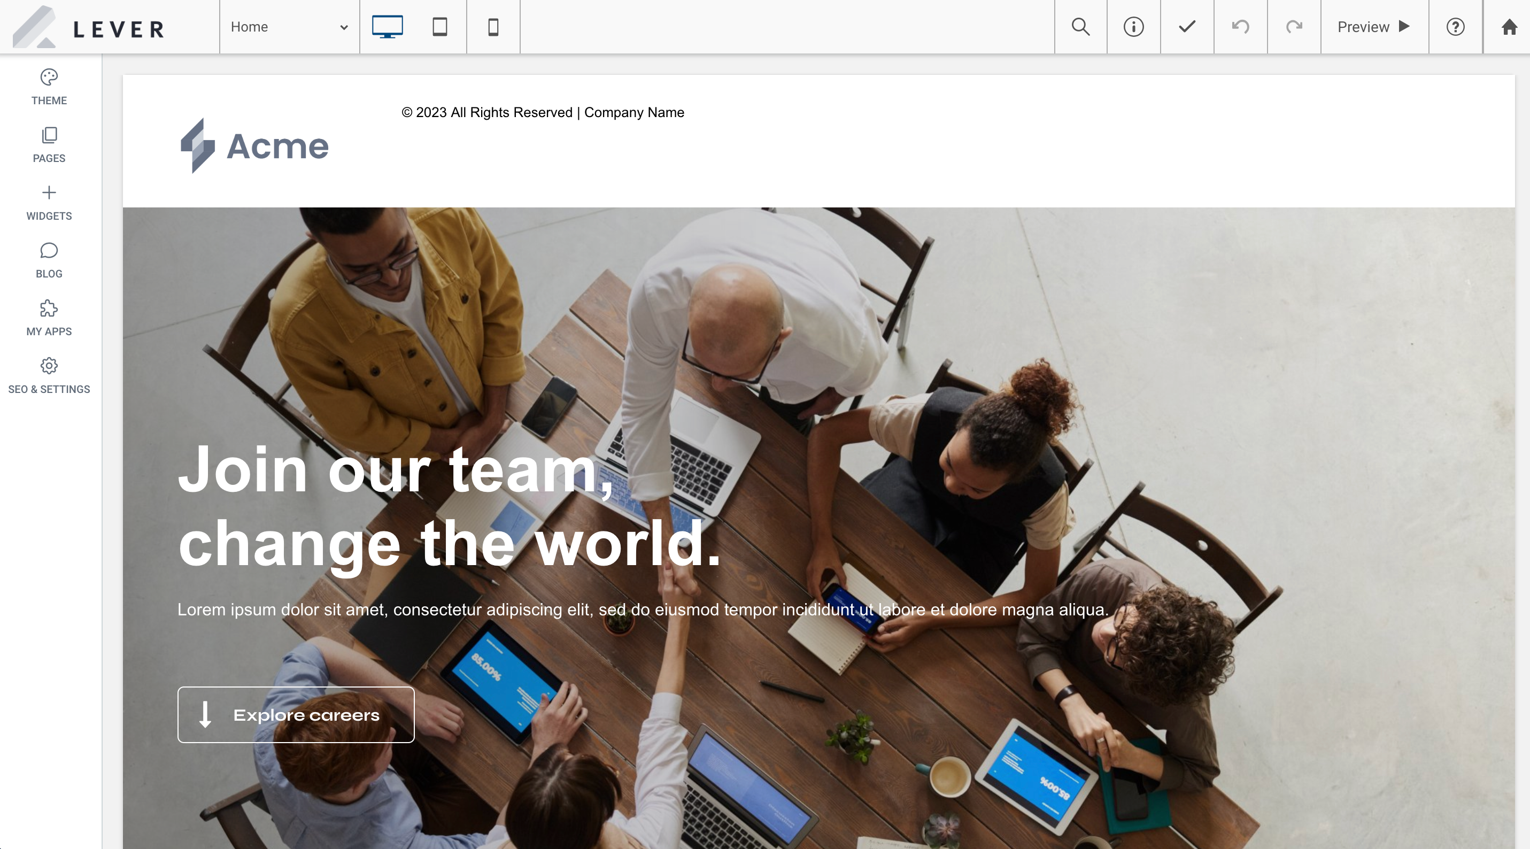Open the Pages panel
Image resolution: width=1530 pixels, height=849 pixels.
pos(49,145)
